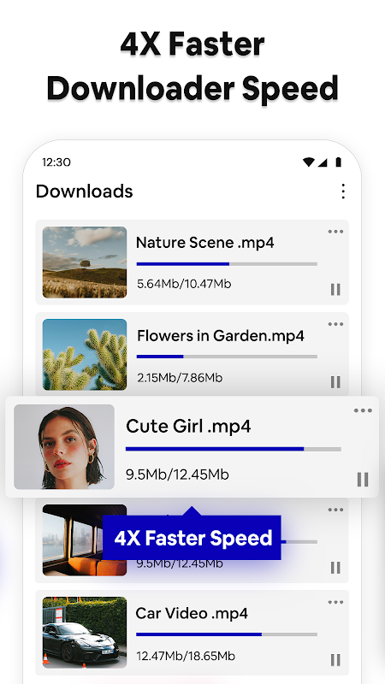This screenshot has height=684, width=385.
Task: Tap the Wi-Fi status icon
Action: pos(308,162)
